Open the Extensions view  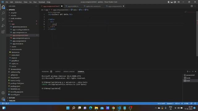[3, 31]
